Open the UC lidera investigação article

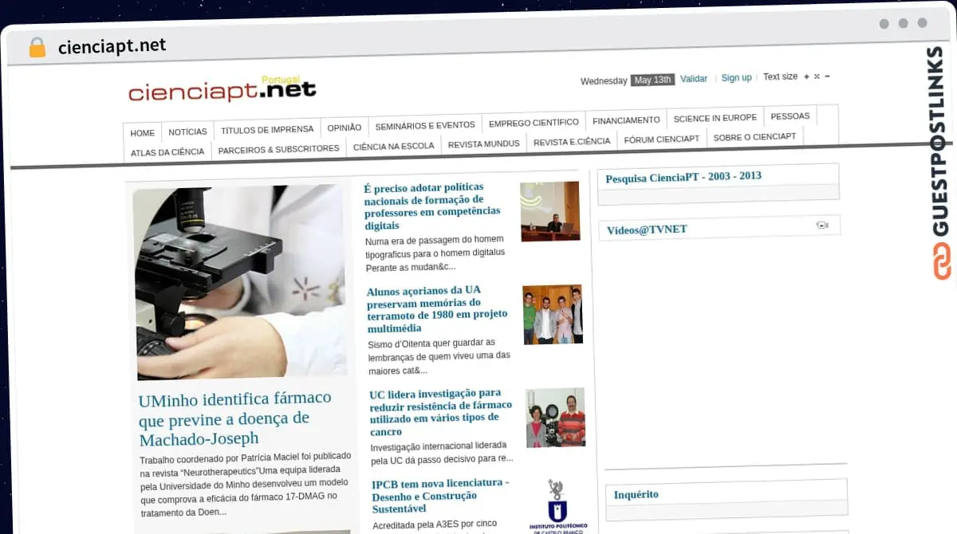click(441, 412)
